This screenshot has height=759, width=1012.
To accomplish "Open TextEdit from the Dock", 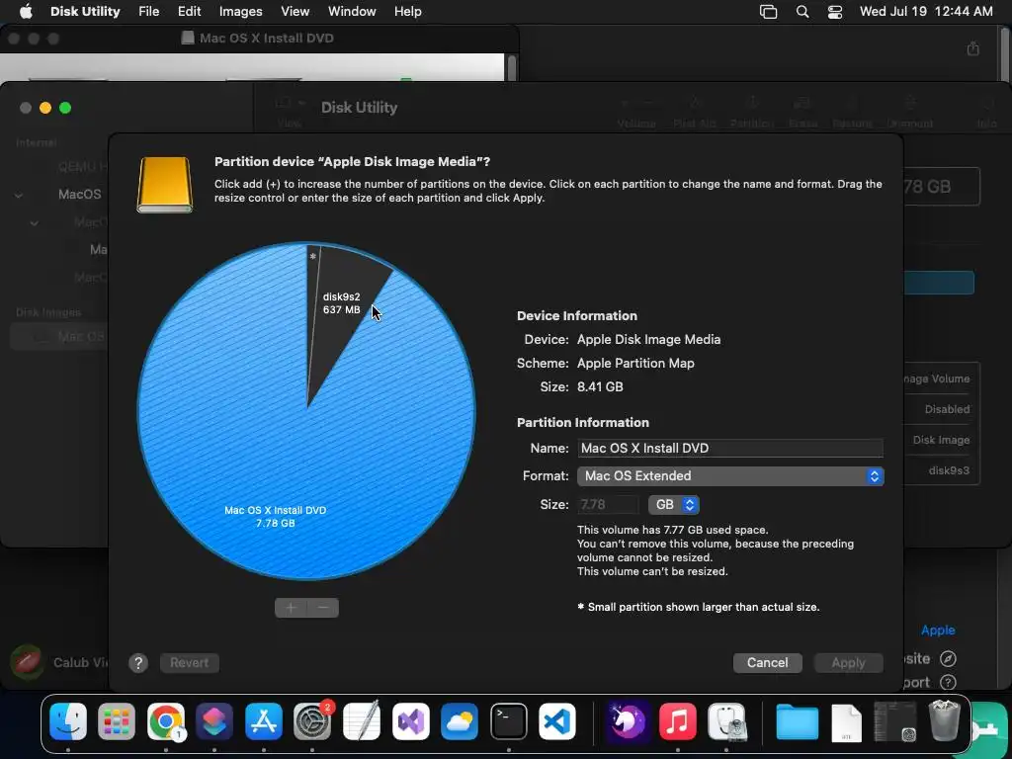I will click(x=362, y=720).
